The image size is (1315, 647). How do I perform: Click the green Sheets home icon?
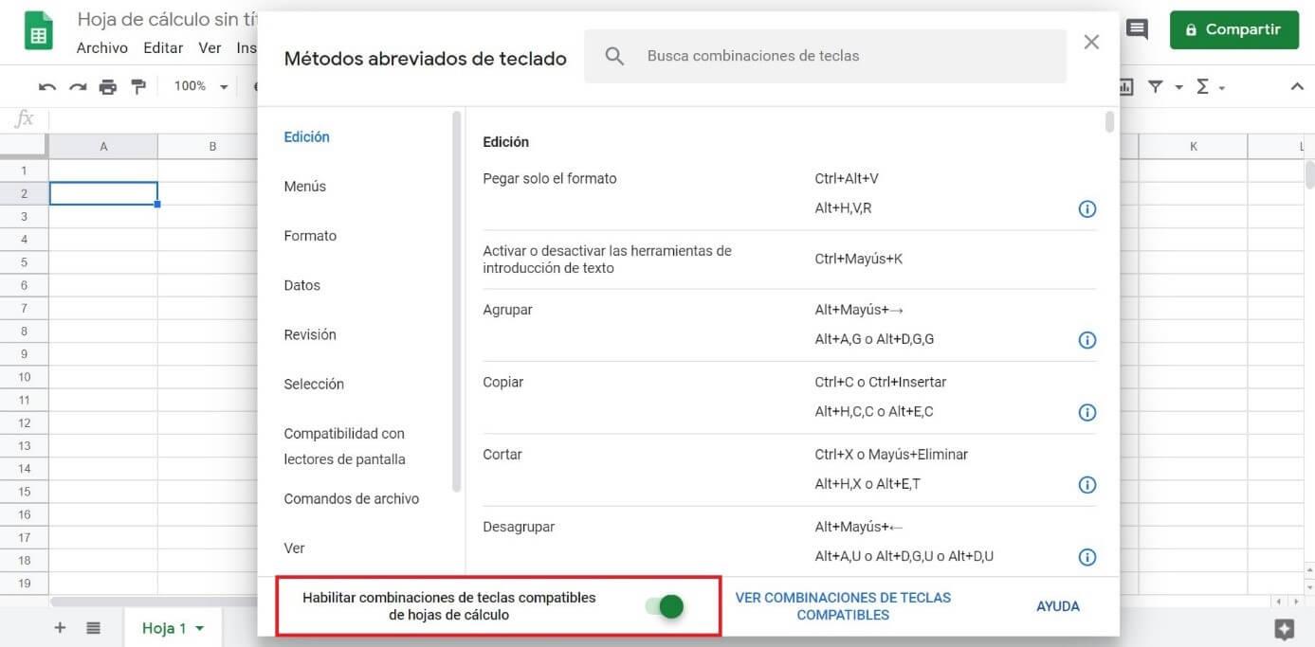tap(38, 29)
